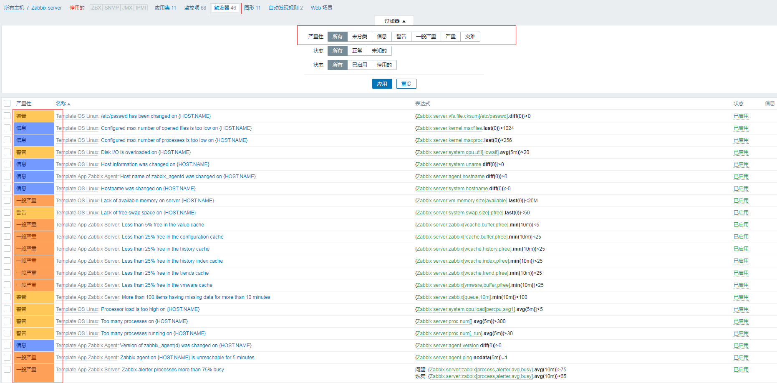Switch to 监控项 68 tab

(195, 8)
